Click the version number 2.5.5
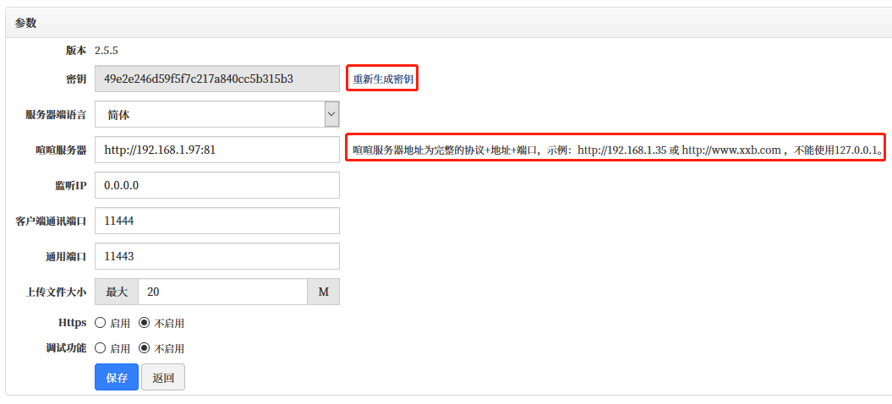This screenshot has height=404, width=892. click(x=106, y=51)
